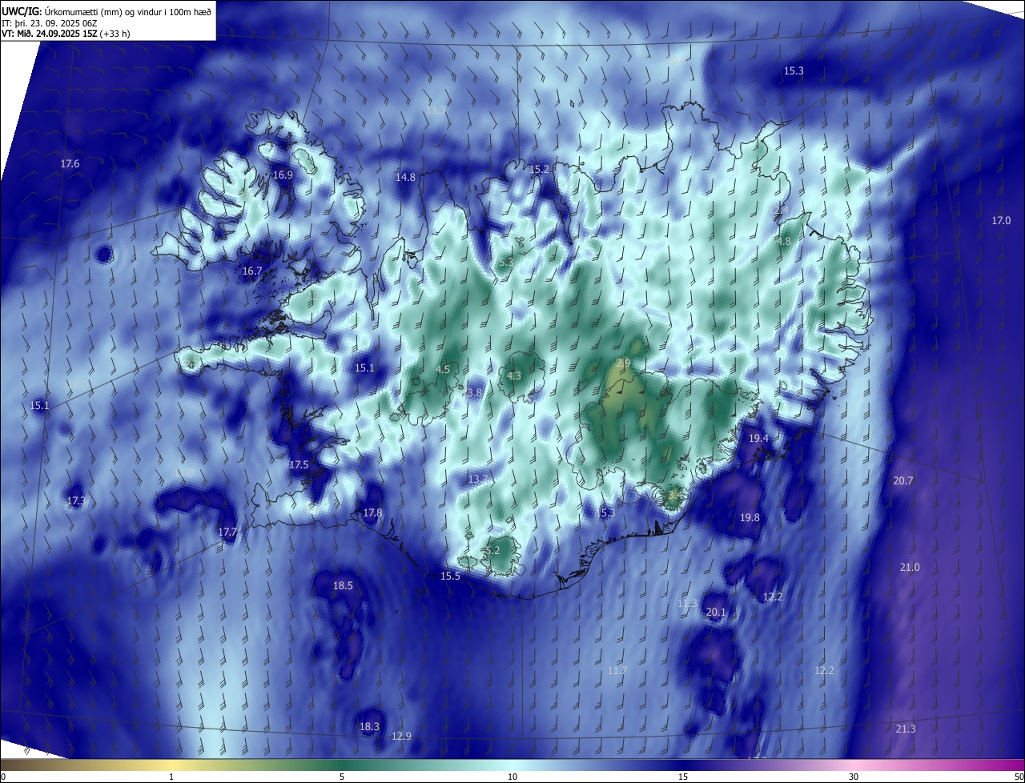This screenshot has width=1025, height=783.
Task: Click the color scale tick labeled 30
Action: 854,777
